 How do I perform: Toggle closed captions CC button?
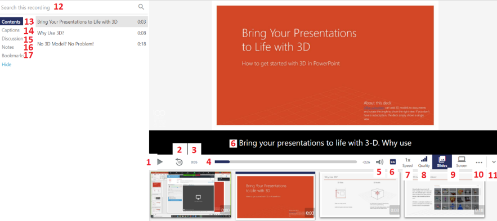pyautogui.click(x=393, y=162)
